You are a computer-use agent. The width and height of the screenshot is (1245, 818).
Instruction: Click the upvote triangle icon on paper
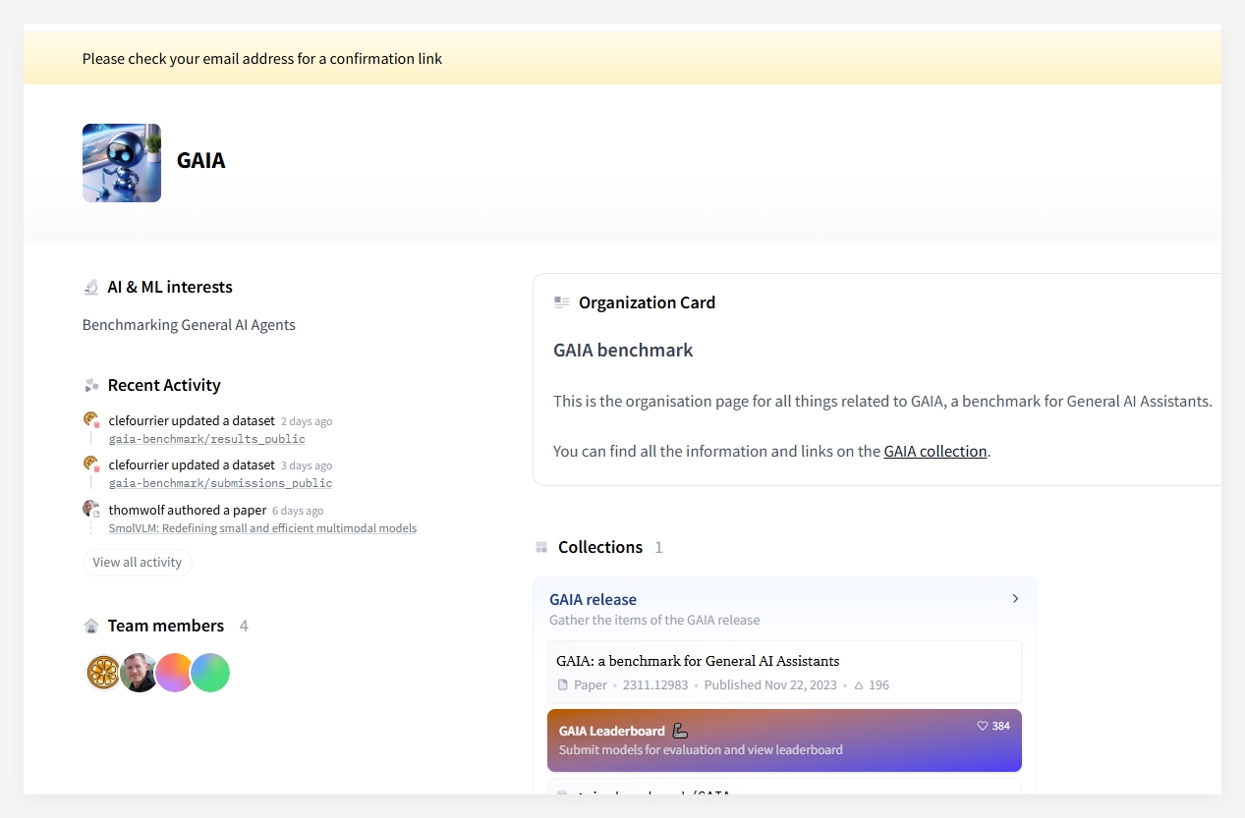[x=859, y=685]
